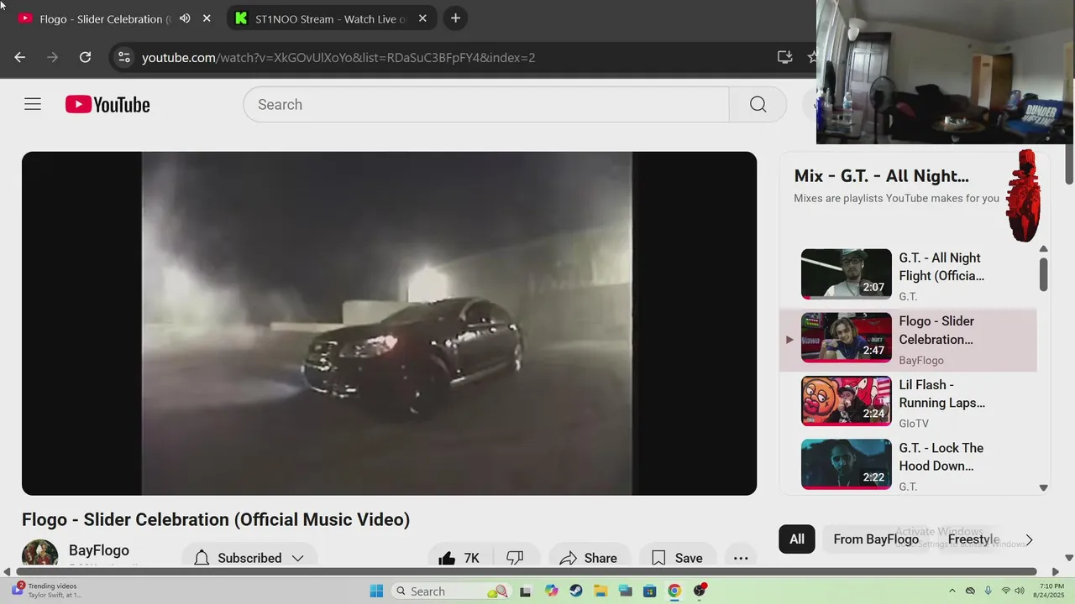Dislike the video with thumbs down

tap(516, 558)
